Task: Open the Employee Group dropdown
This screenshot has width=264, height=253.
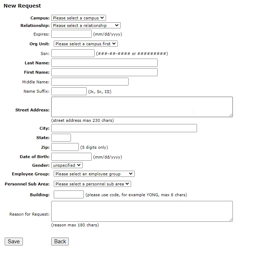Action: (x=94, y=174)
